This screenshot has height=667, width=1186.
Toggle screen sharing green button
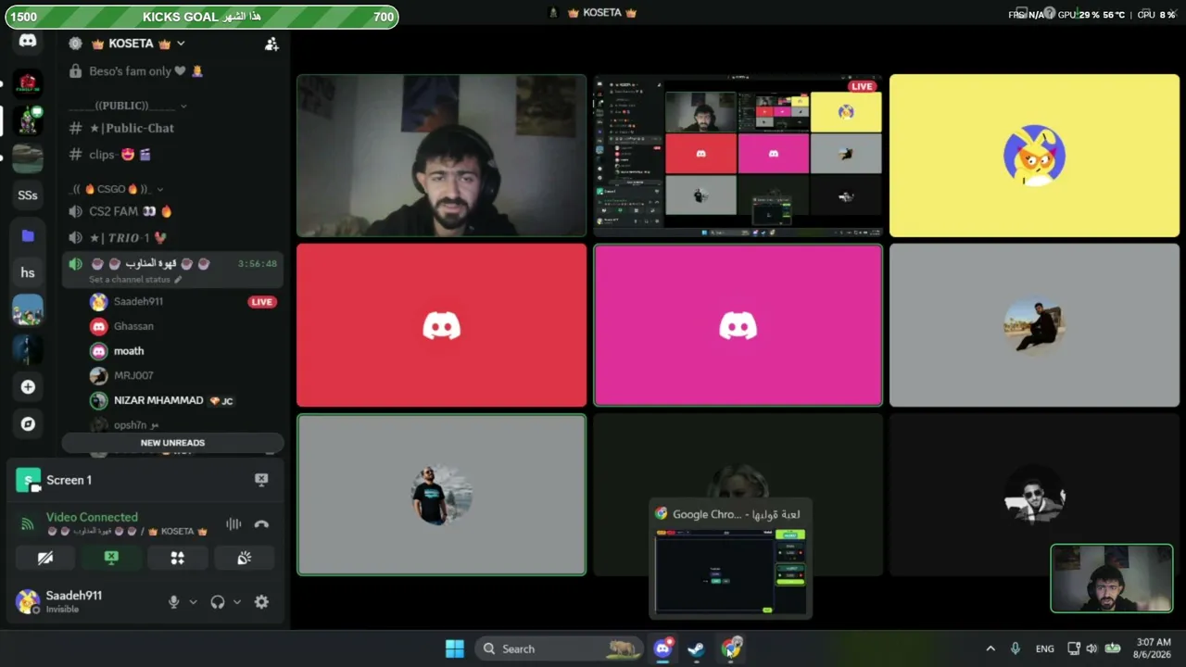[x=111, y=558]
